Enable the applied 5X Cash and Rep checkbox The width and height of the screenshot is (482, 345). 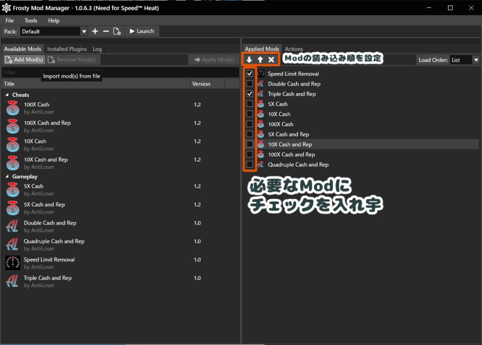(x=249, y=134)
